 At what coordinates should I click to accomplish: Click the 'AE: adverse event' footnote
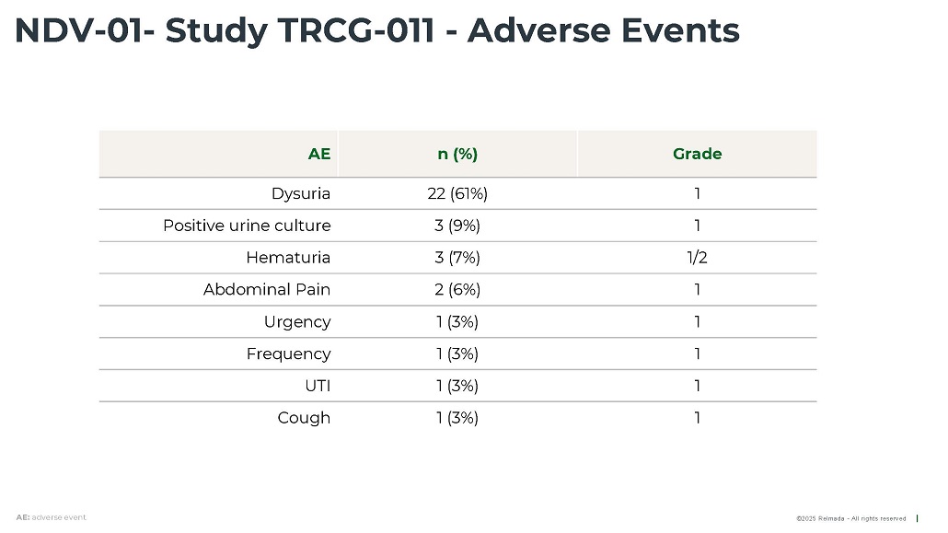51,517
